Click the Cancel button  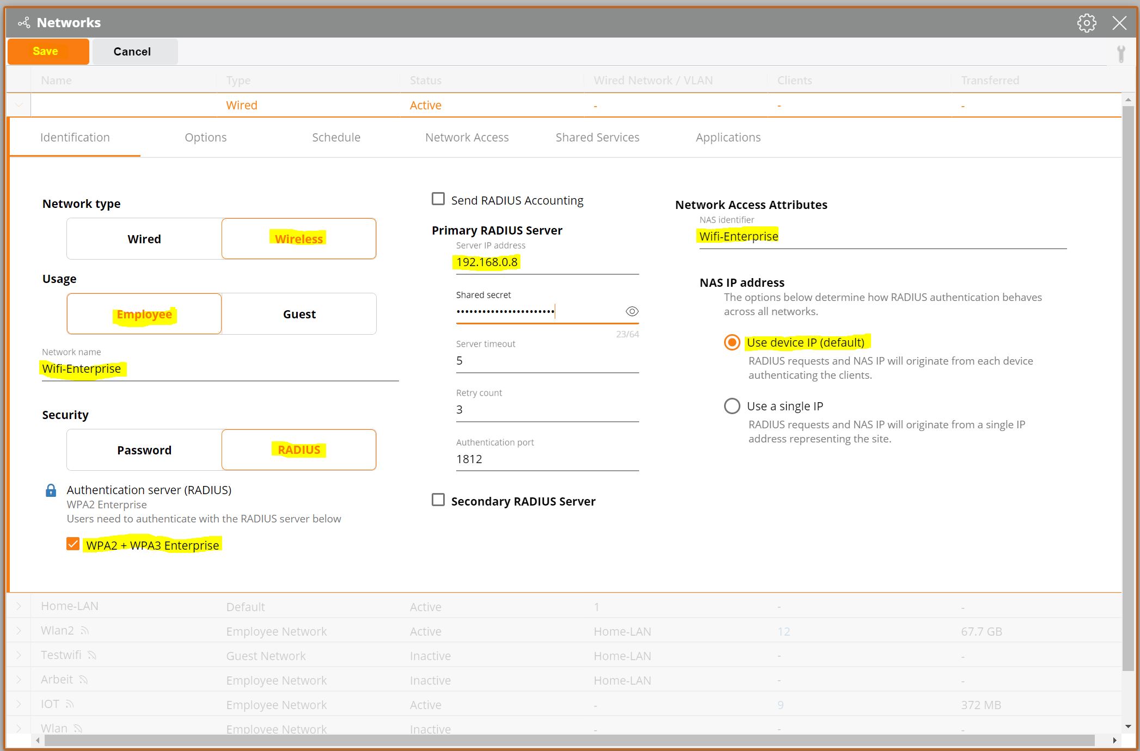click(x=132, y=51)
